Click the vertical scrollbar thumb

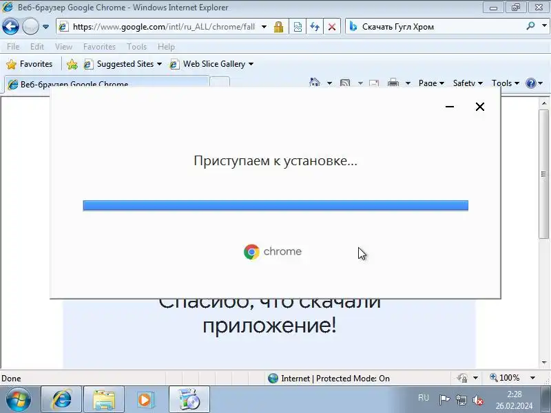(544, 174)
